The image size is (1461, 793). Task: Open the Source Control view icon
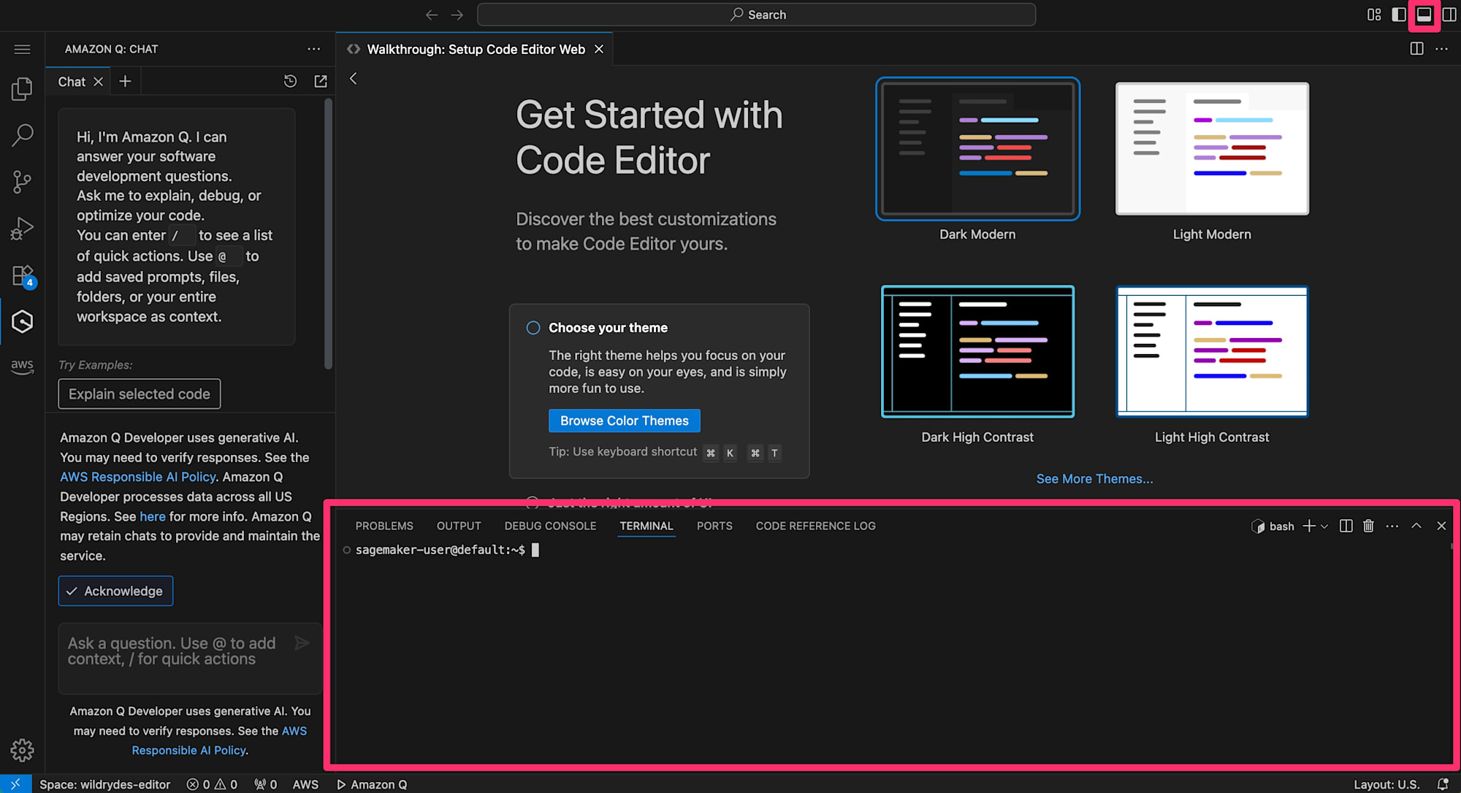[22, 182]
